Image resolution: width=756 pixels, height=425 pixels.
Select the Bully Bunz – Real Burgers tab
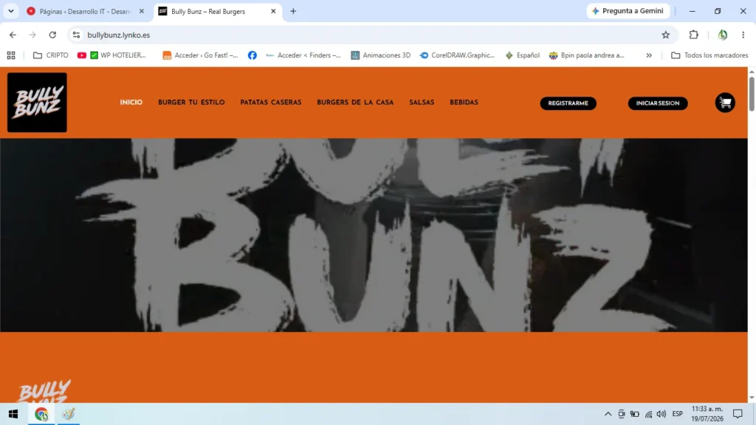click(x=217, y=11)
